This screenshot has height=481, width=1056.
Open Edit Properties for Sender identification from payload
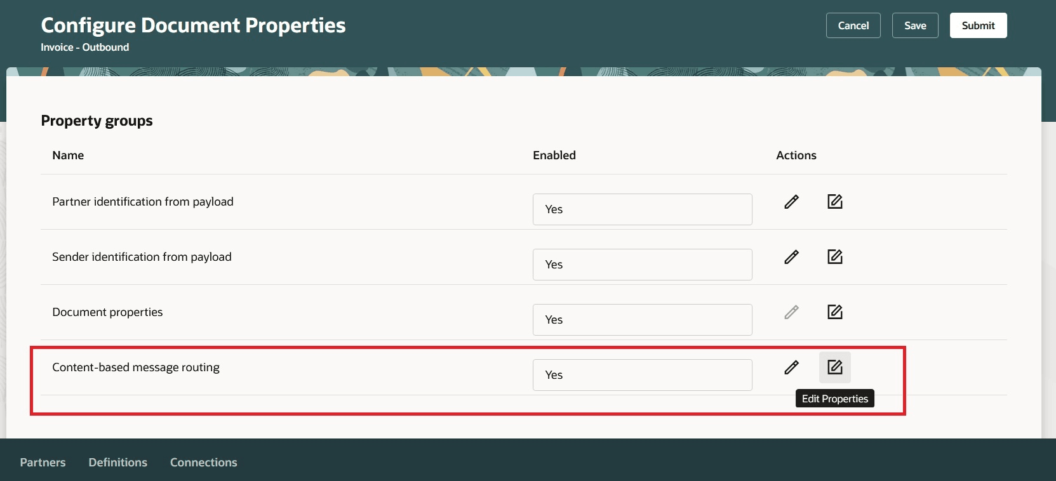[835, 257]
